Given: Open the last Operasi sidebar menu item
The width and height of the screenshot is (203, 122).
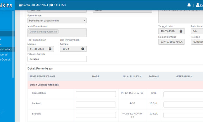Looking at the screenshot, I should 6,59.
